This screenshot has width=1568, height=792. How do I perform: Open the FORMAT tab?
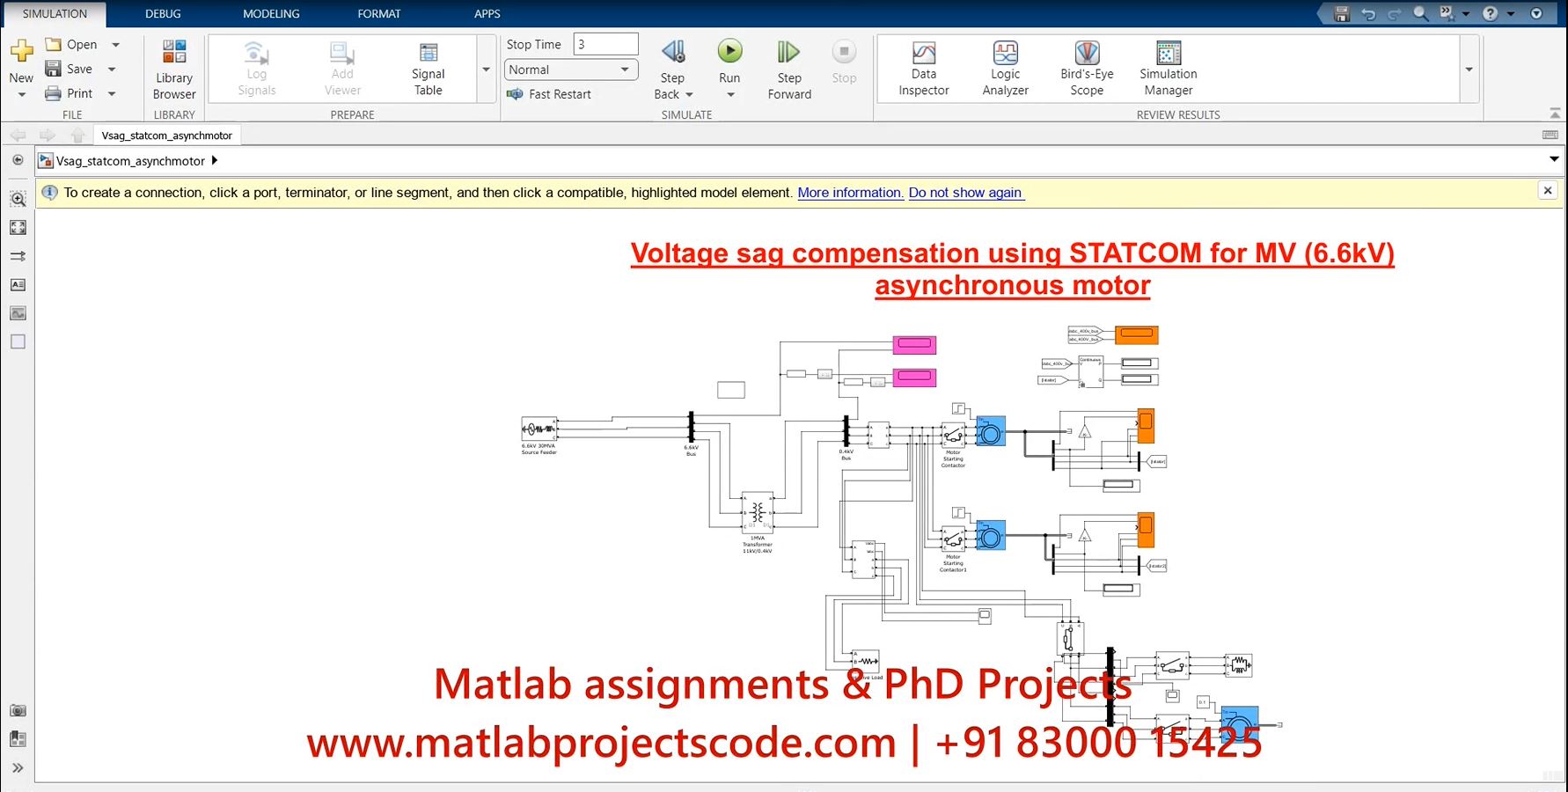pos(379,13)
